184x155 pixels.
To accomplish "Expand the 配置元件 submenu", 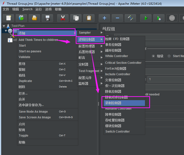I will [x=90, y=78].
